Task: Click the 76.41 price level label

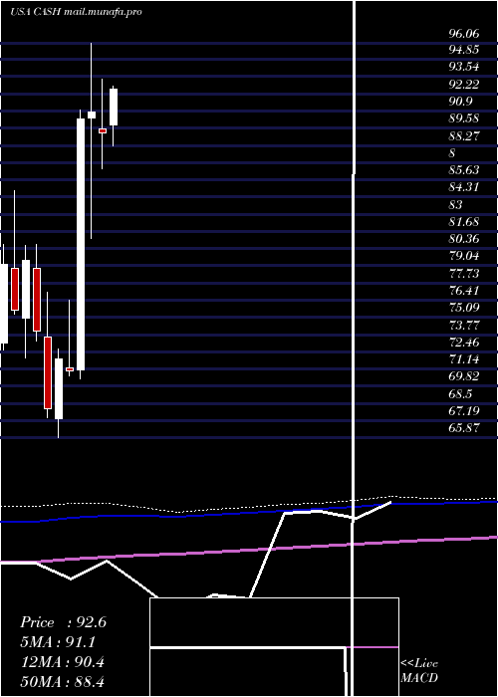Action: point(464,291)
